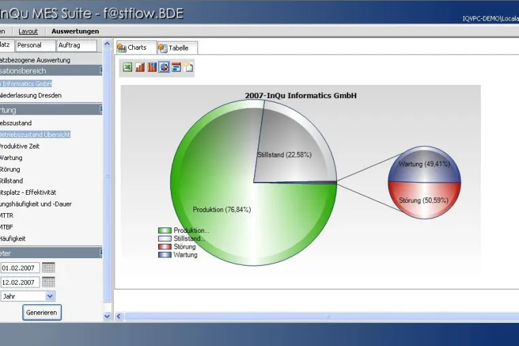Click the Störung (50,59%) sub-pie segment
Image resolution: width=519 pixels, height=346 pixels.
(x=424, y=201)
